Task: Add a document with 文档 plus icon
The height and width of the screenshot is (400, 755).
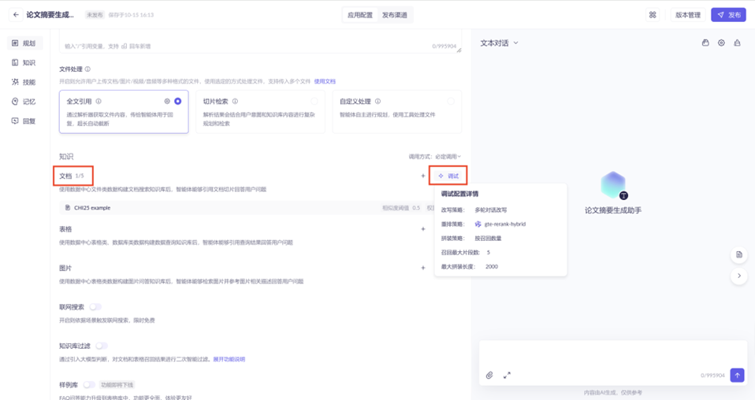Action: [422, 176]
